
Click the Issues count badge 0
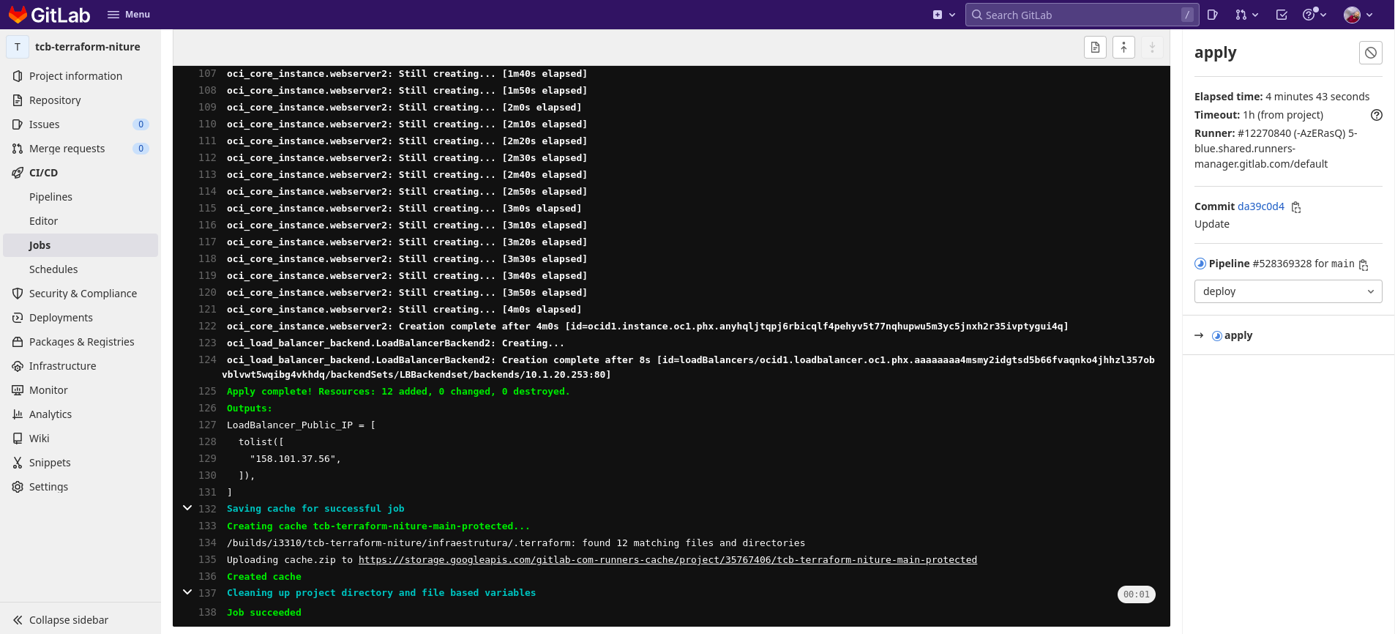click(x=141, y=124)
